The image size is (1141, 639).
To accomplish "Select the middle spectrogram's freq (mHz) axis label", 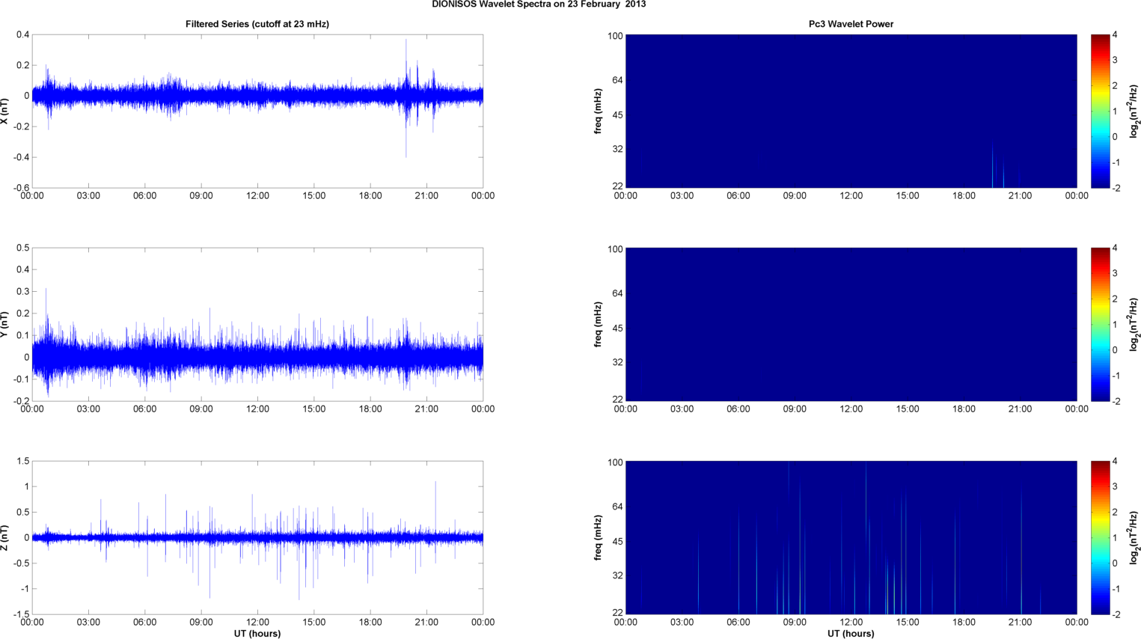I will pos(599,324).
